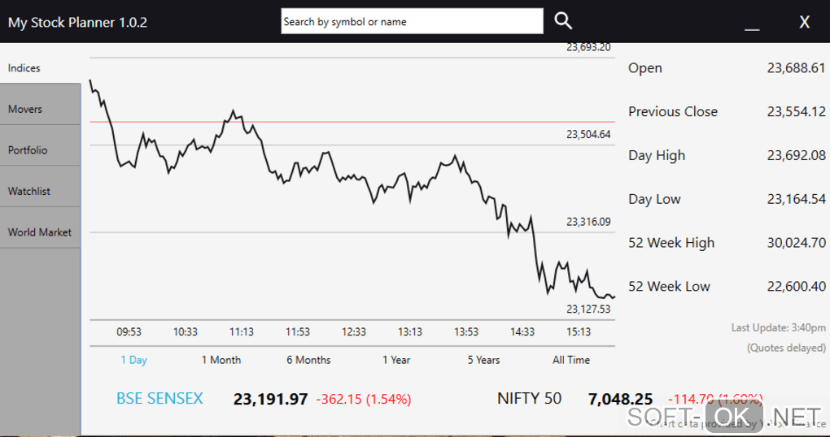Close the app with the X button
The width and height of the screenshot is (830, 437).
coord(804,22)
